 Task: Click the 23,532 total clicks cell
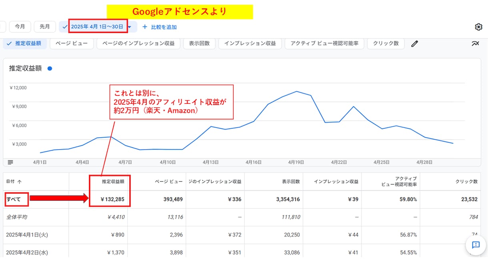click(469, 199)
